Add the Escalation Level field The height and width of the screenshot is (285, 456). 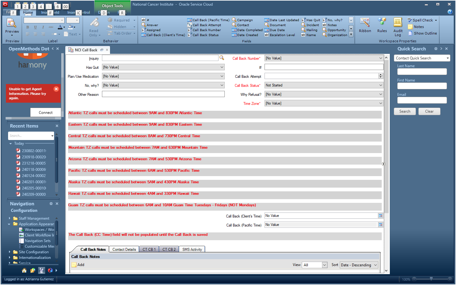coord(280,35)
